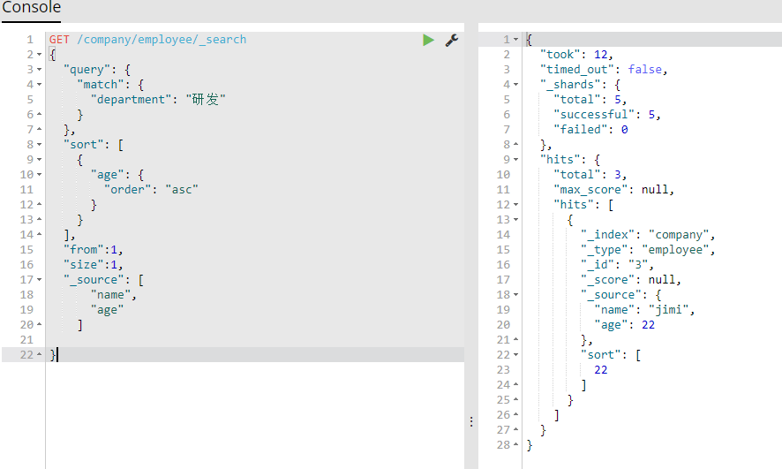Fold the response "_source" block at line 18
782x469 pixels.
[x=515, y=294]
